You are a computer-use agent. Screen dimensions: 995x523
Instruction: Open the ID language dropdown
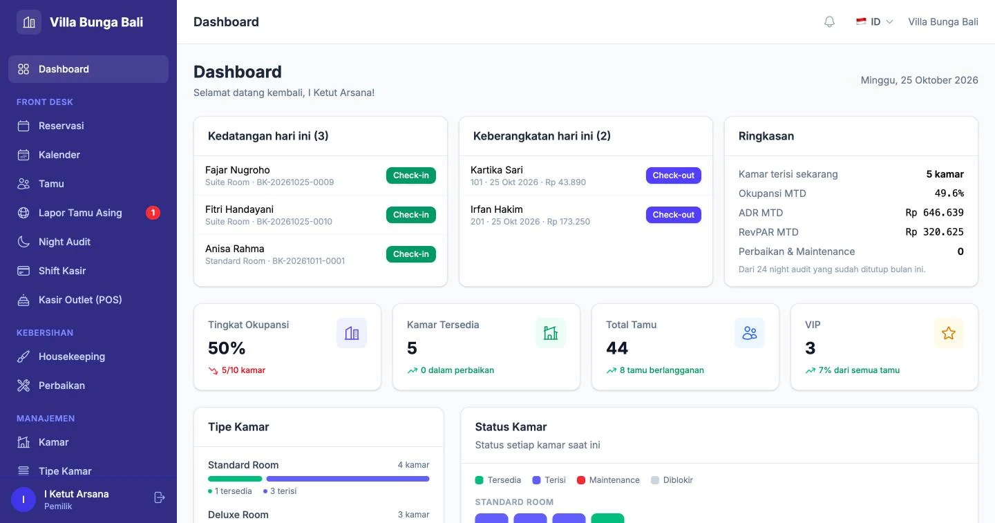tap(874, 22)
